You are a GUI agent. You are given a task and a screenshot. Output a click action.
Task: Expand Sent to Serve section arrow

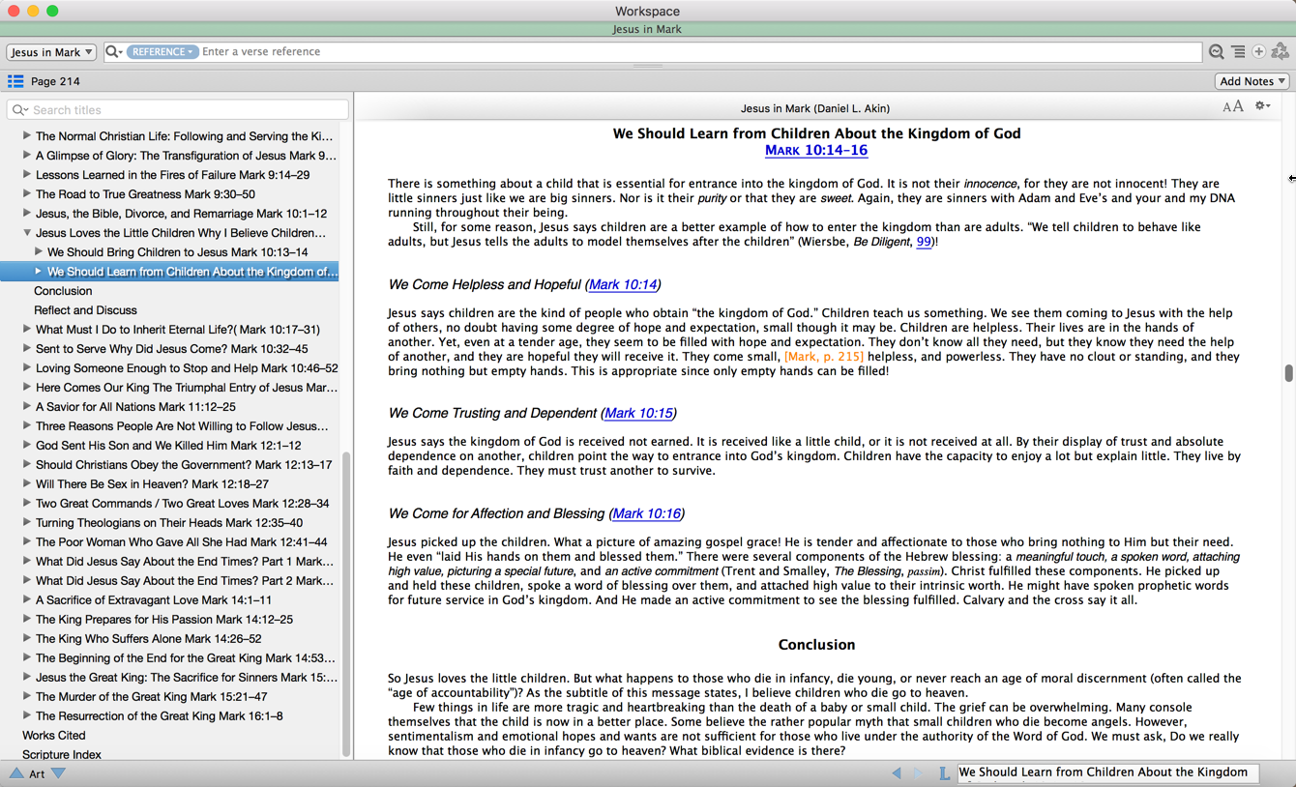[27, 349]
